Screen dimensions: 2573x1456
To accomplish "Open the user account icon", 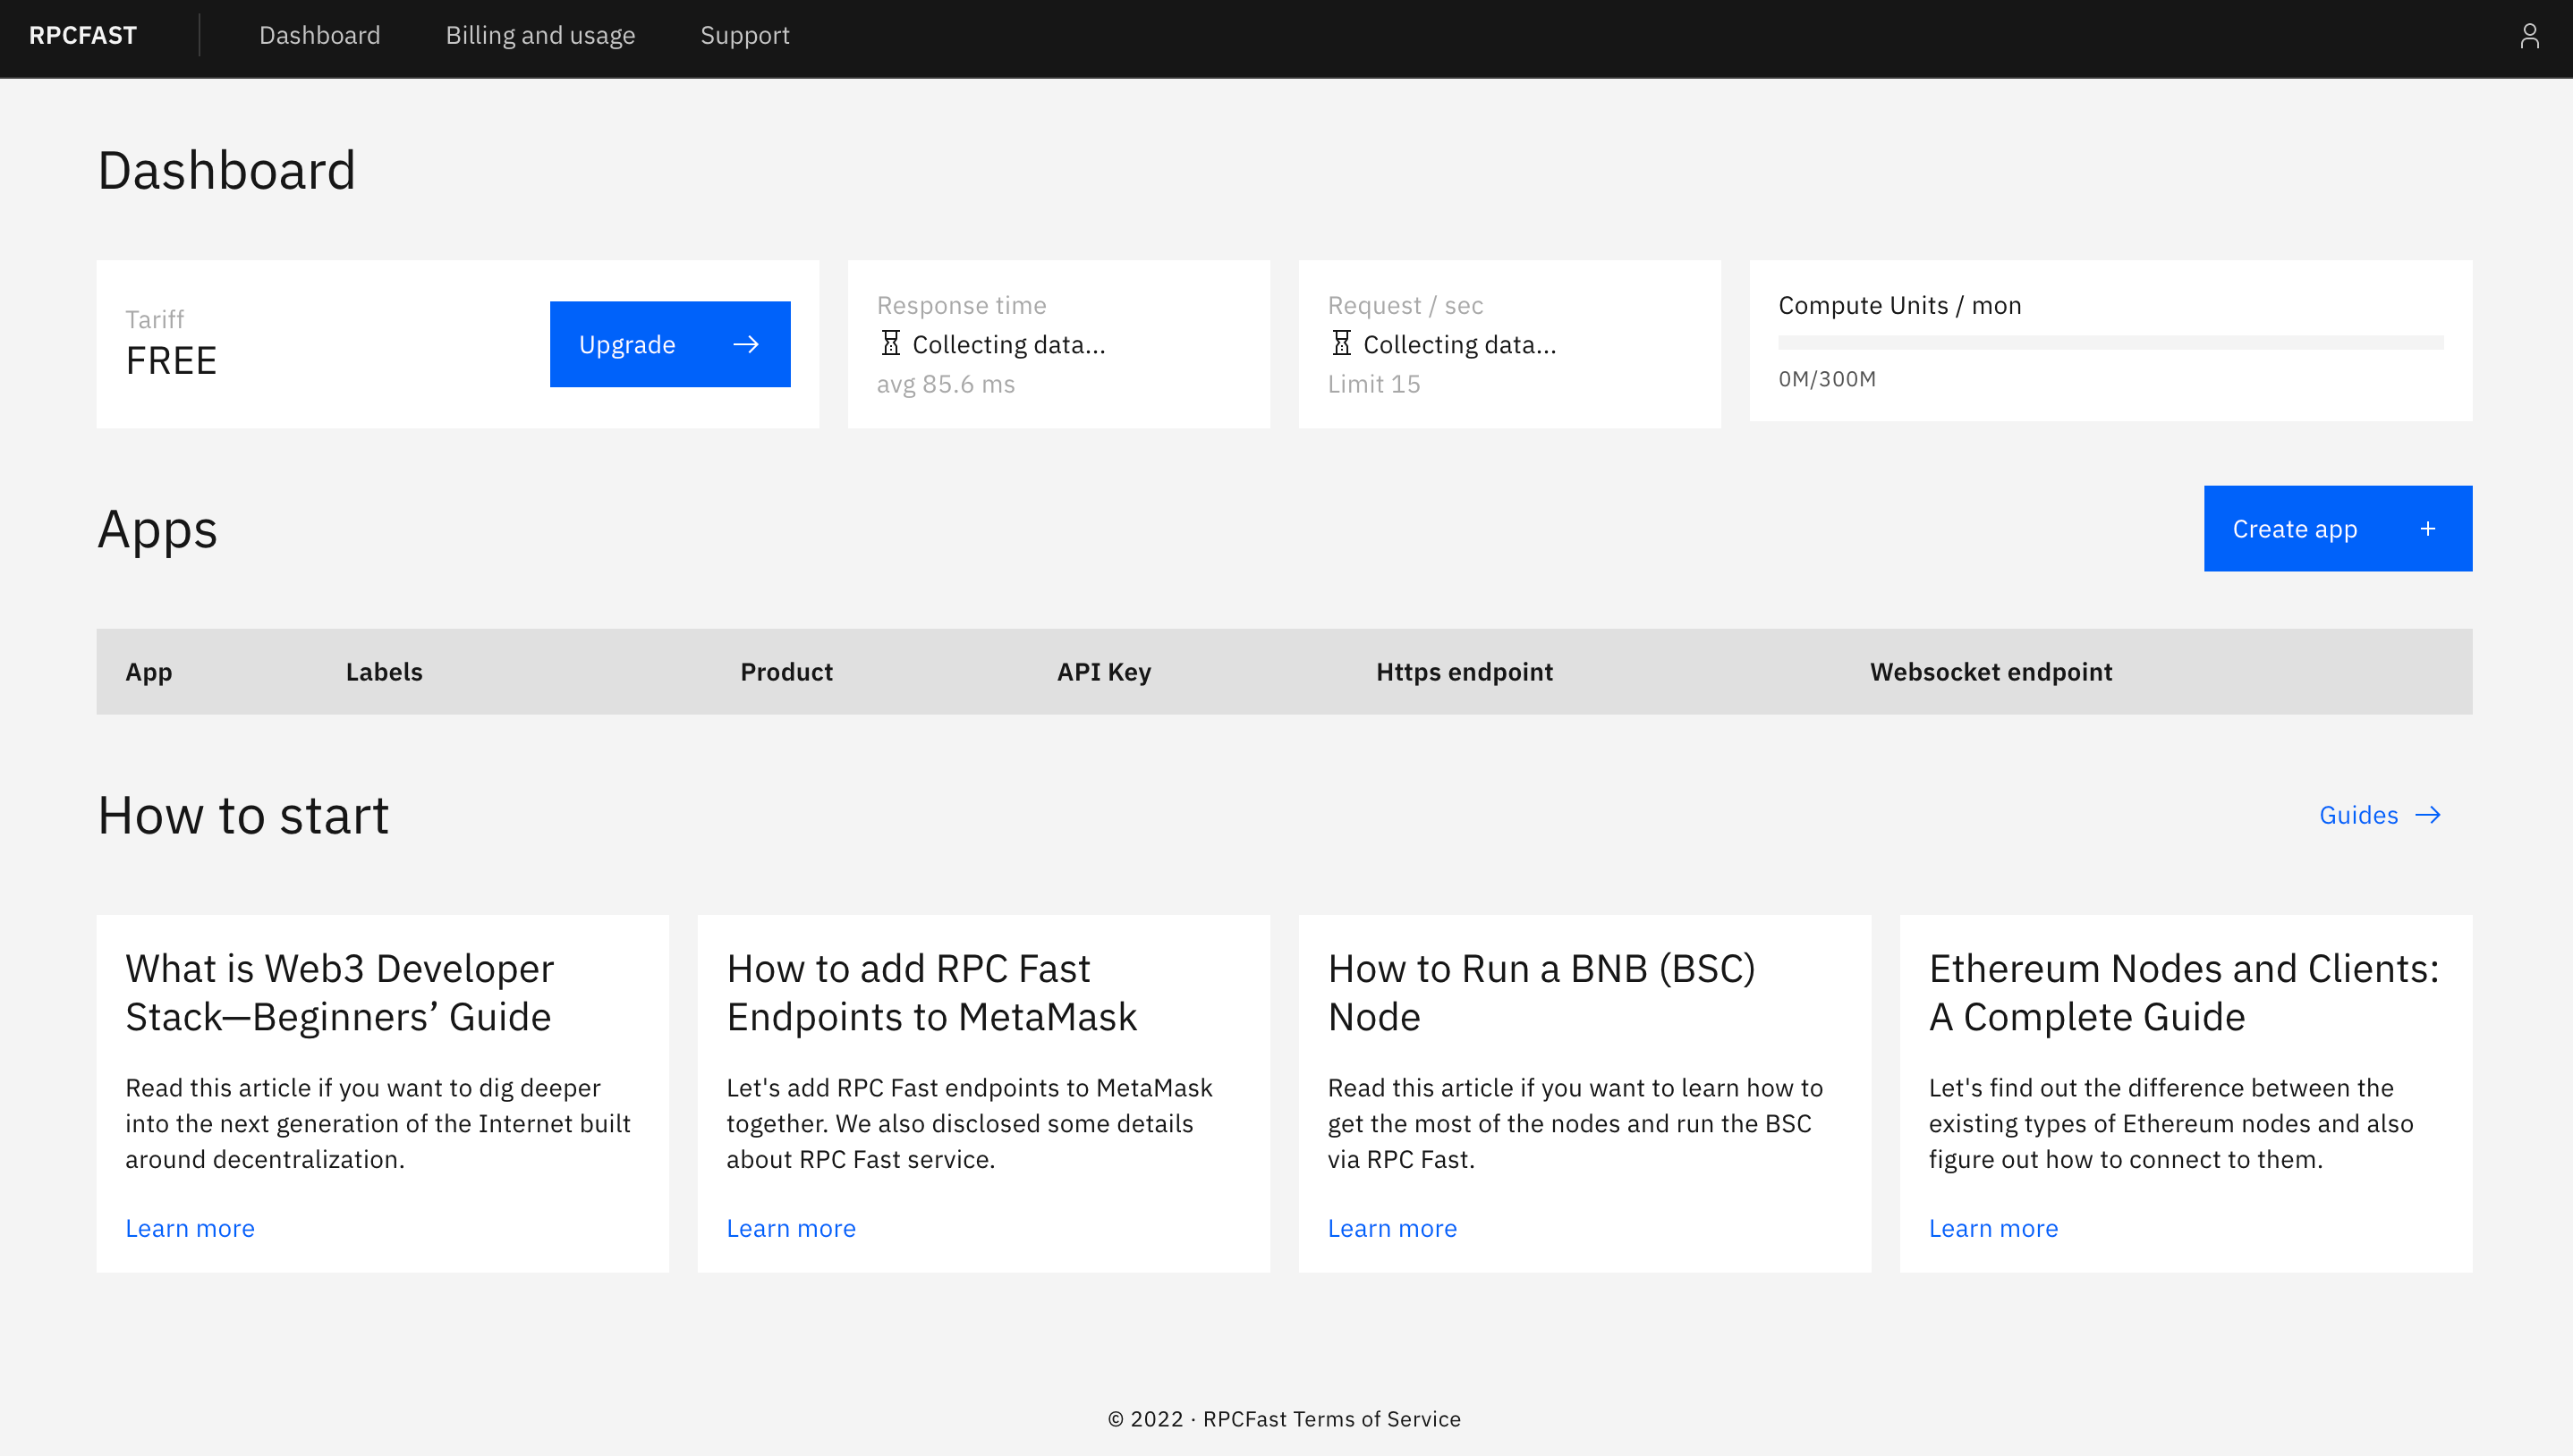I will (x=2530, y=35).
